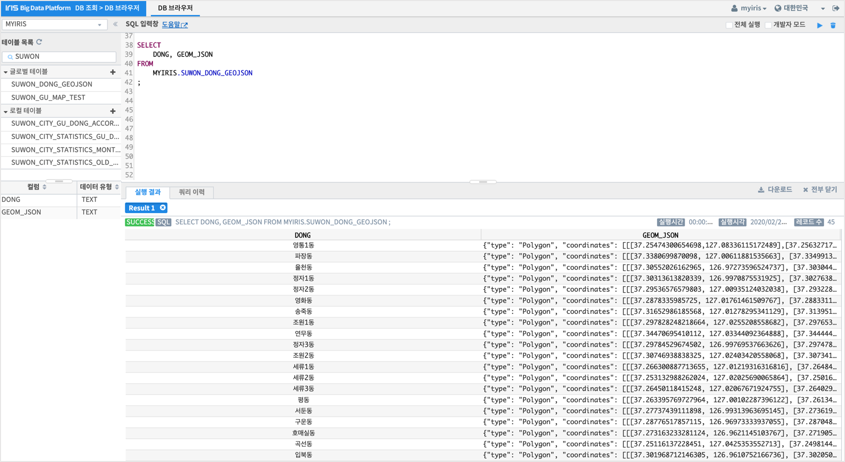Screen dimensions: 845x462
Task: Run the SQL query with play icon
Action: (819, 25)
